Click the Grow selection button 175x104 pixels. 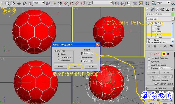[x=167, y=73]
